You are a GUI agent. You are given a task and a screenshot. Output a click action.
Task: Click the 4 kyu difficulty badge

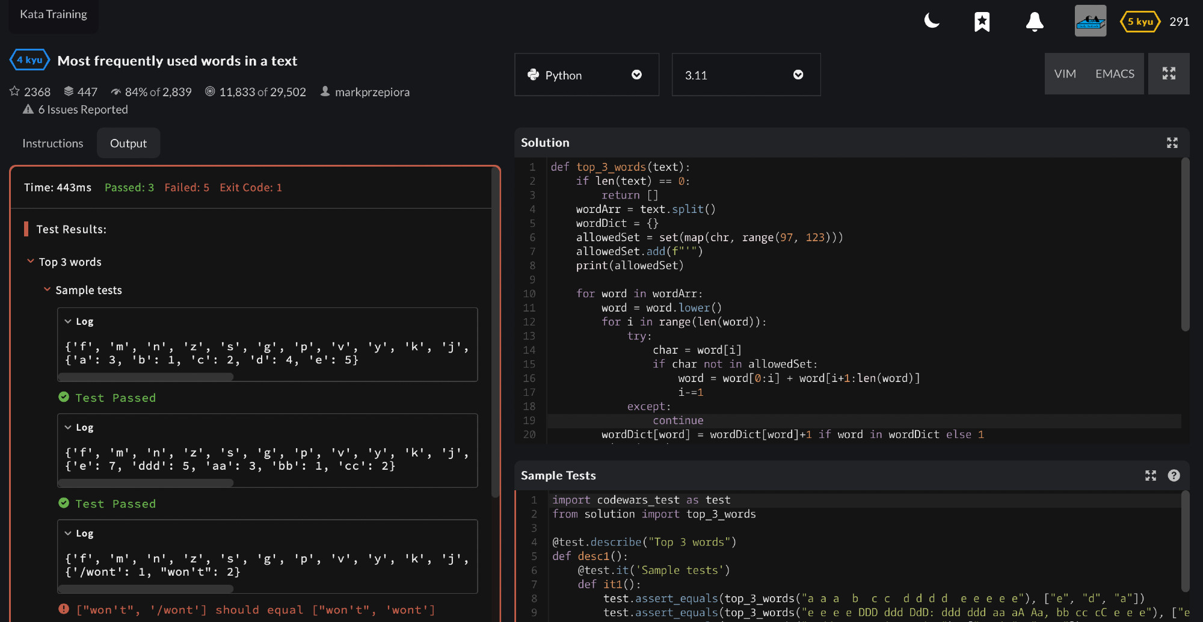pyautogui.click(x=29, y=60)
